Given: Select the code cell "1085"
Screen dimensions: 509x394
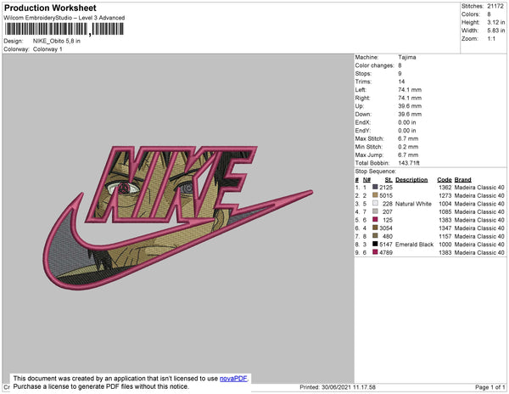Looking at the screenshot, I should pyautogui.click(x=445, y=211).
